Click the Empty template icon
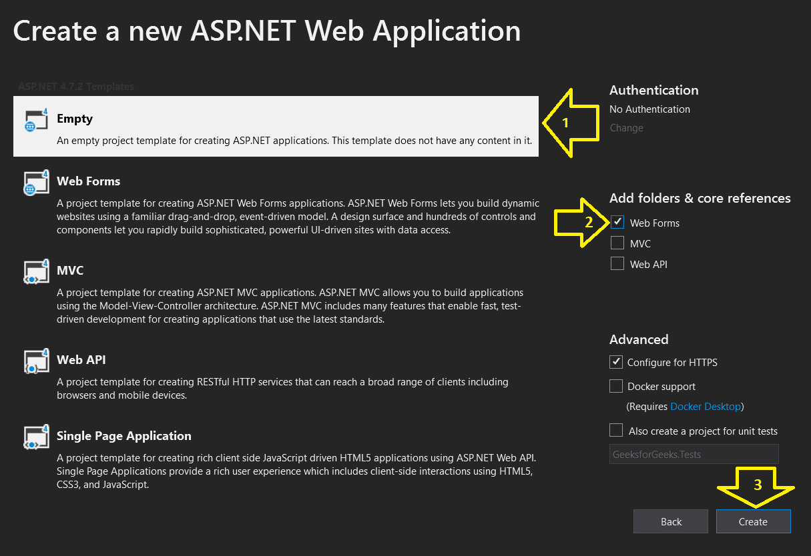Viewport: 811px width, 556px height. [x=35, y=120]
